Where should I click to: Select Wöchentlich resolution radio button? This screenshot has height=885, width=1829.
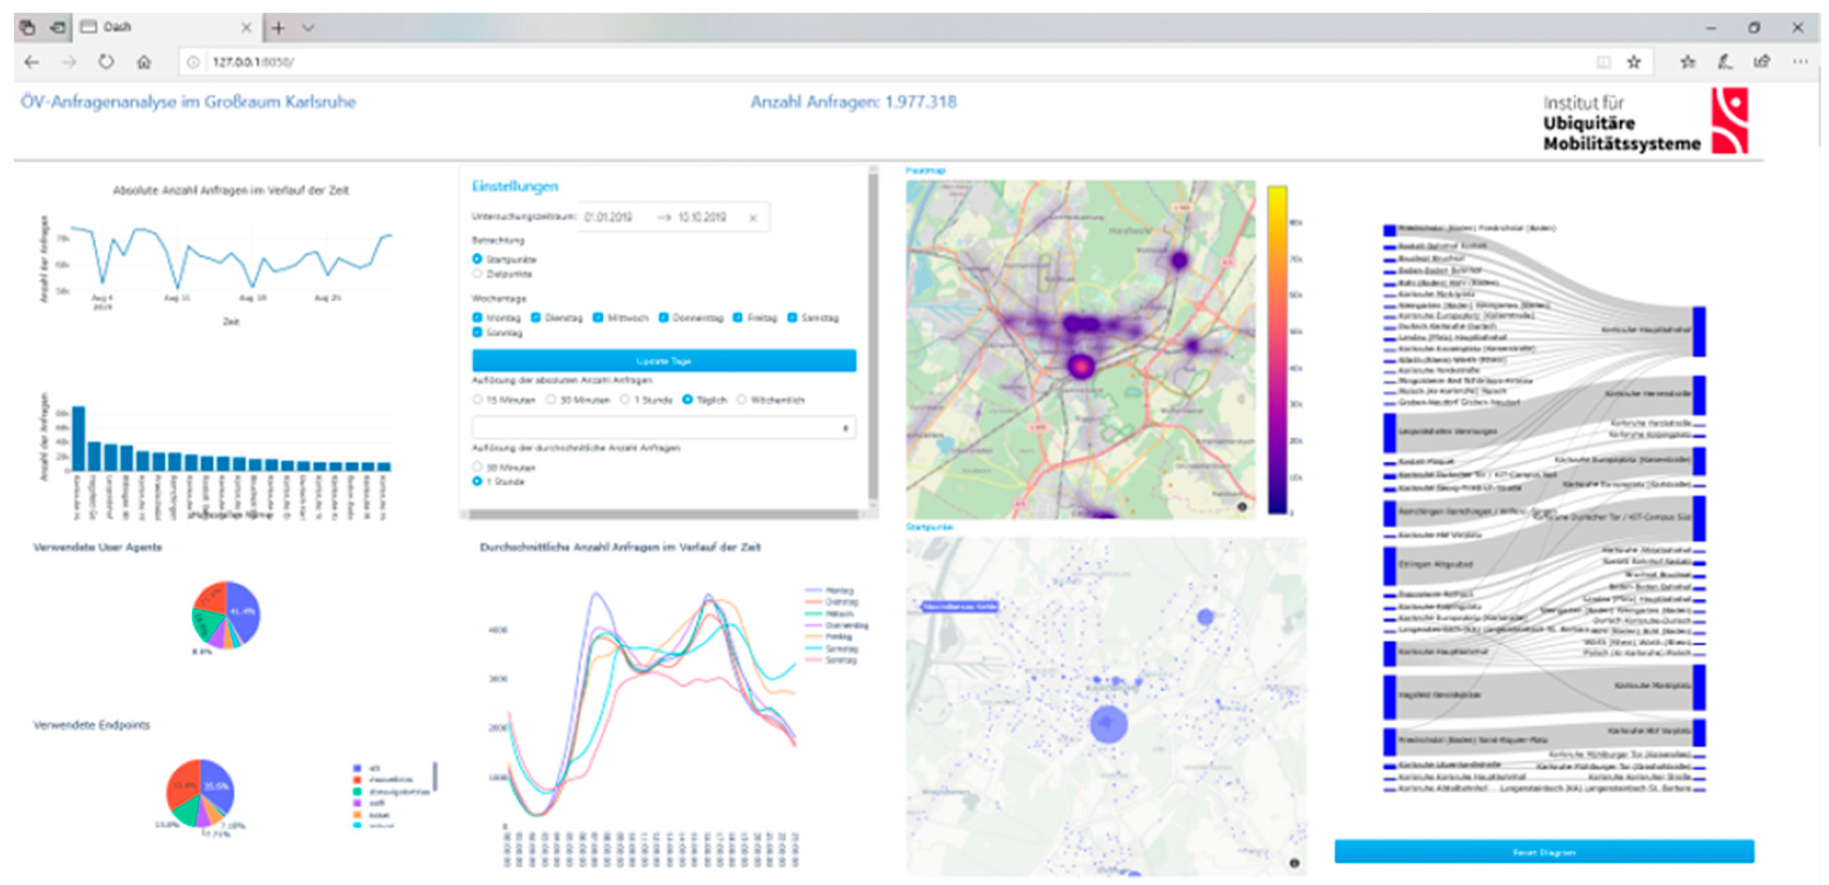coord(742,400)
